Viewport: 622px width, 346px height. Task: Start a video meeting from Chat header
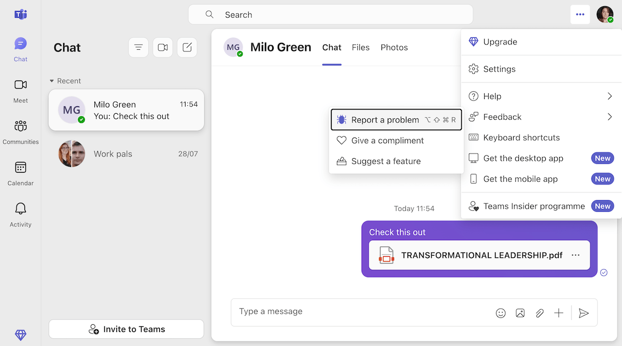[163, 47]
